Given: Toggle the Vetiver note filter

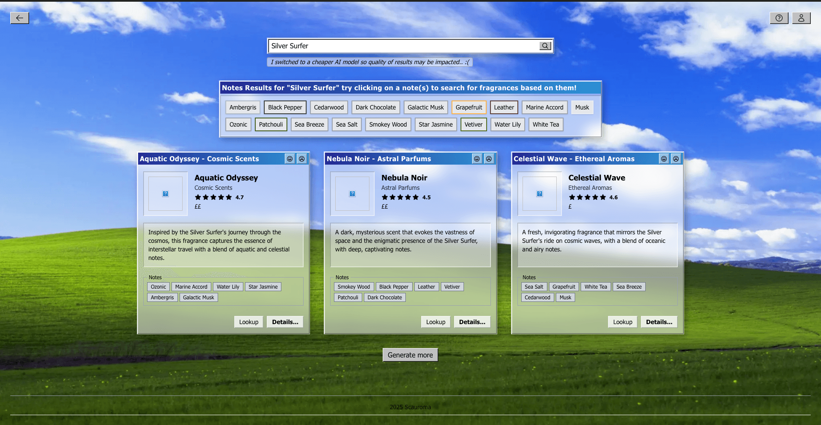Looking at the screenshot, I should (x=473, y=124).
